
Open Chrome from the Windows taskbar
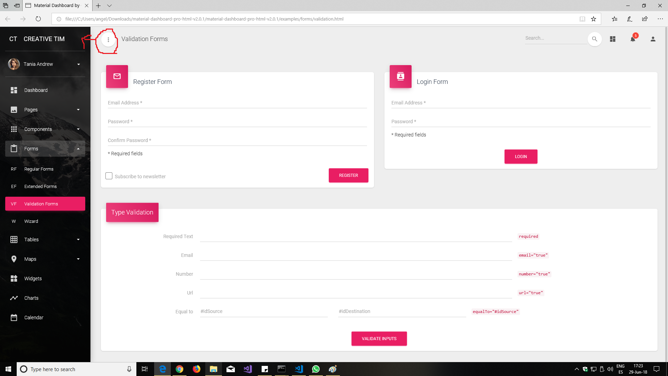pos(180,369)
